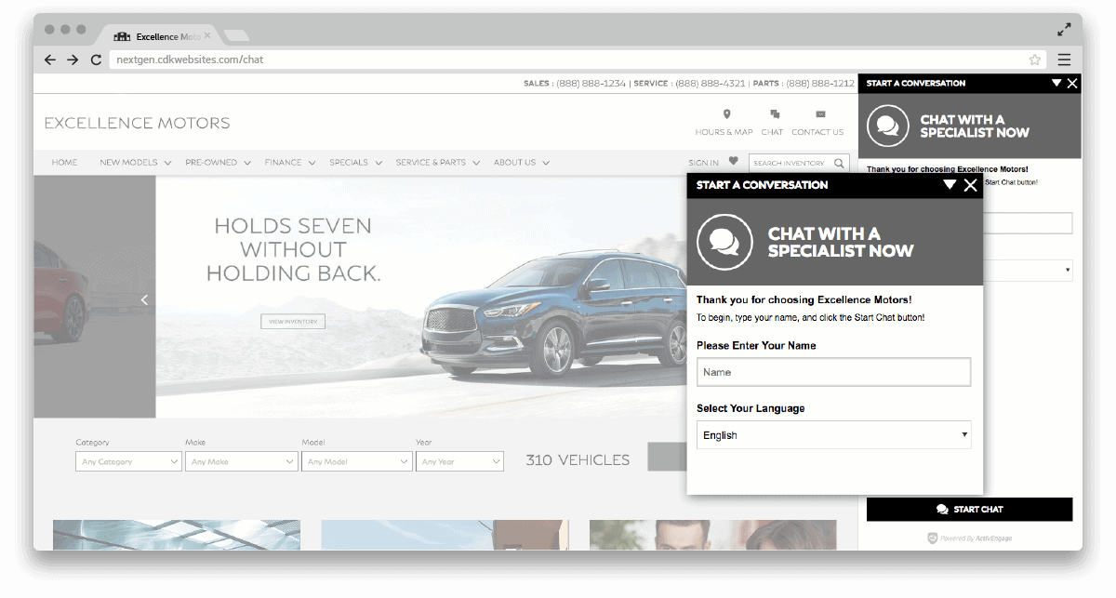Bookmark page with the star icon
The width and height of the screenshot is (1116, 598).
(x=1034, y=60)
